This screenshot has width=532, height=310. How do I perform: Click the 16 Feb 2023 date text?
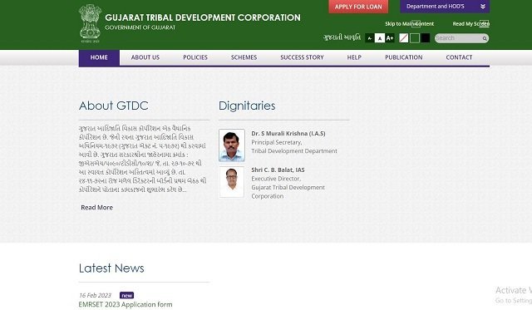tap(95, 295)
